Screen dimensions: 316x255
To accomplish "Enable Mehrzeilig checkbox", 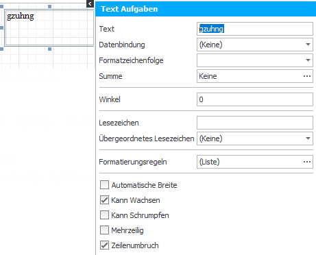I will [104, 230].
